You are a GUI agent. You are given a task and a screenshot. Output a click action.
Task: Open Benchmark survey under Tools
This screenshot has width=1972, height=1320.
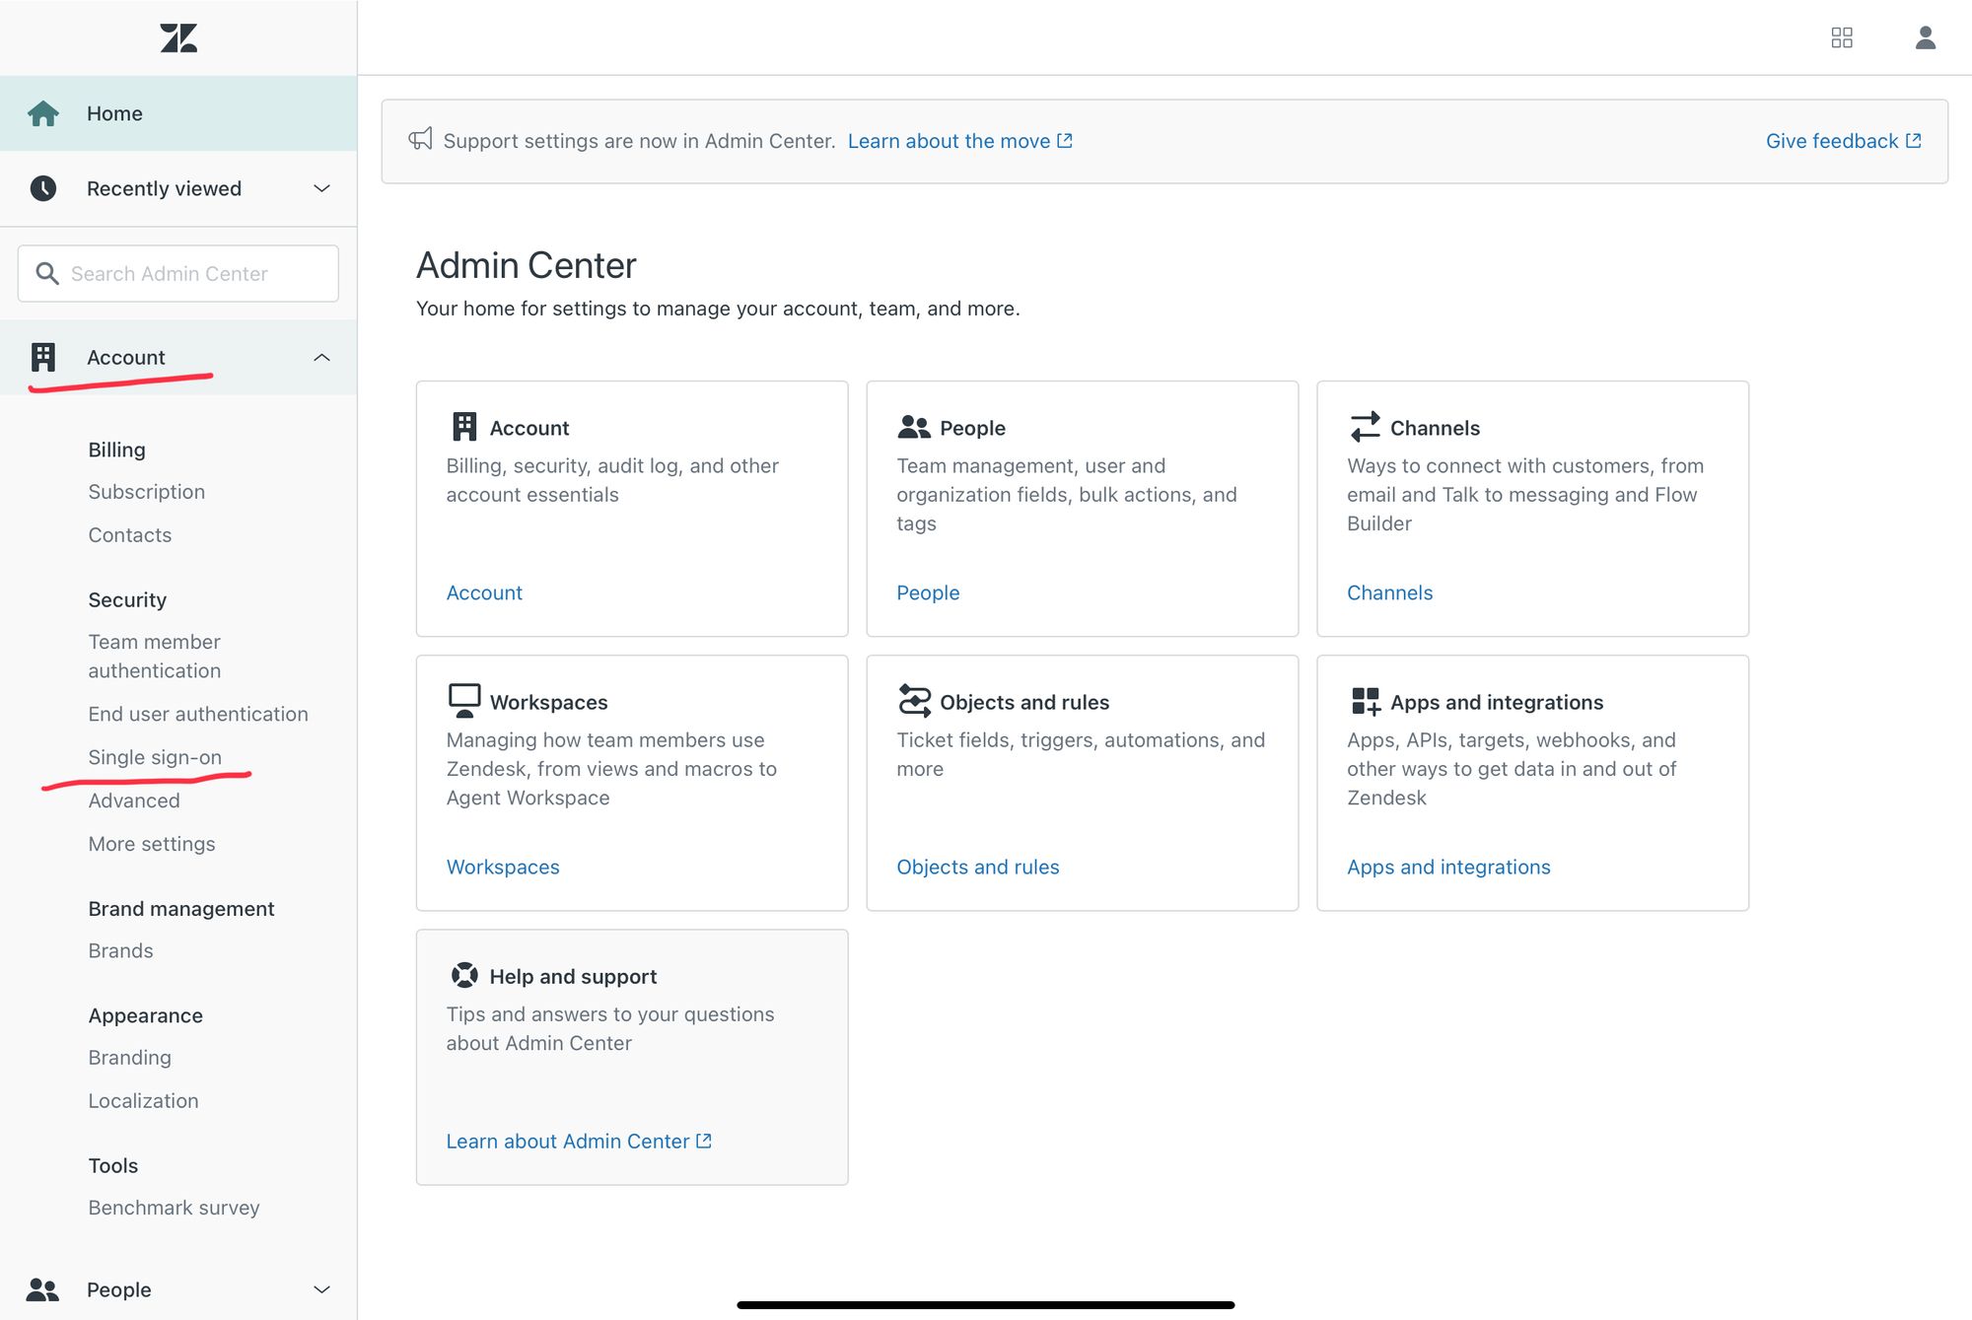174,1208
